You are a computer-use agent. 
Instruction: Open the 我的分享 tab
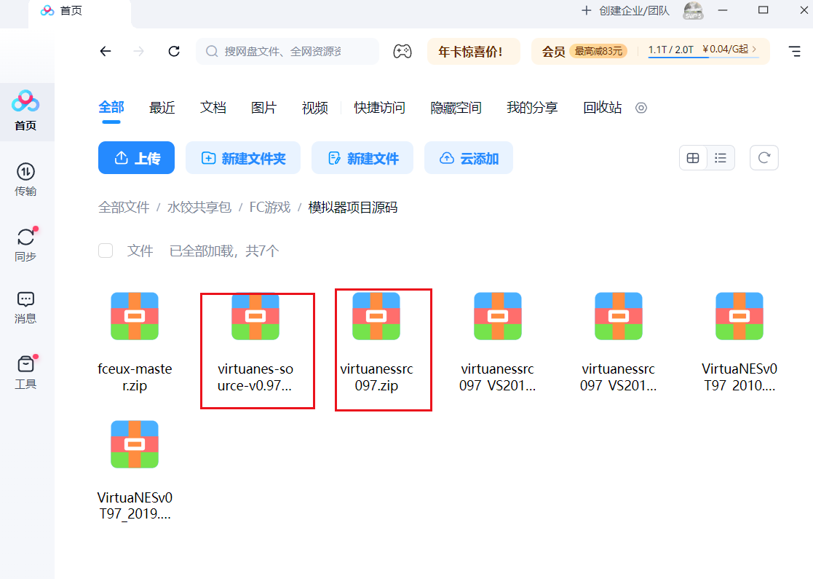tap(533, 108)
